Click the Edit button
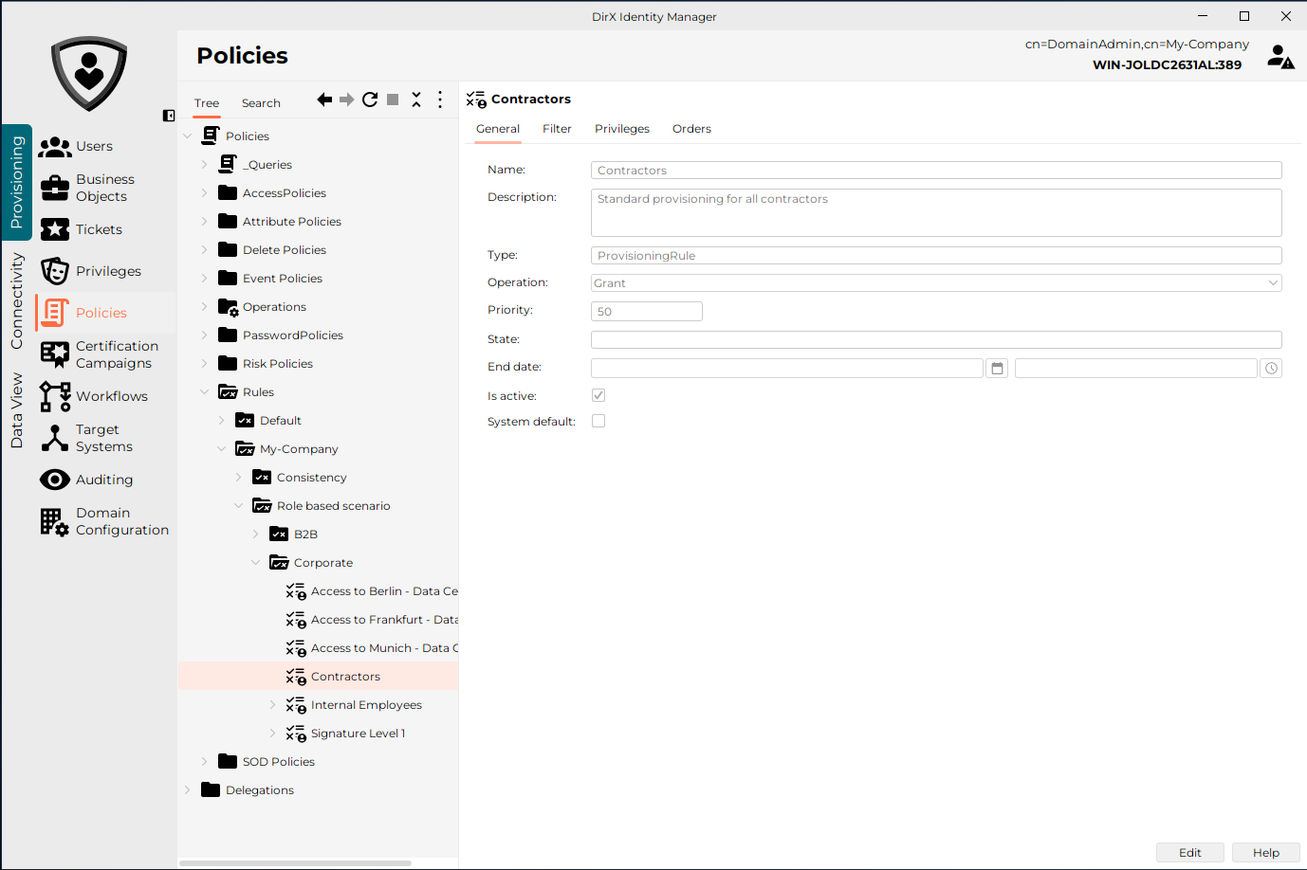Viewport: 1307px width, 870px height. tap(1190, 852)
